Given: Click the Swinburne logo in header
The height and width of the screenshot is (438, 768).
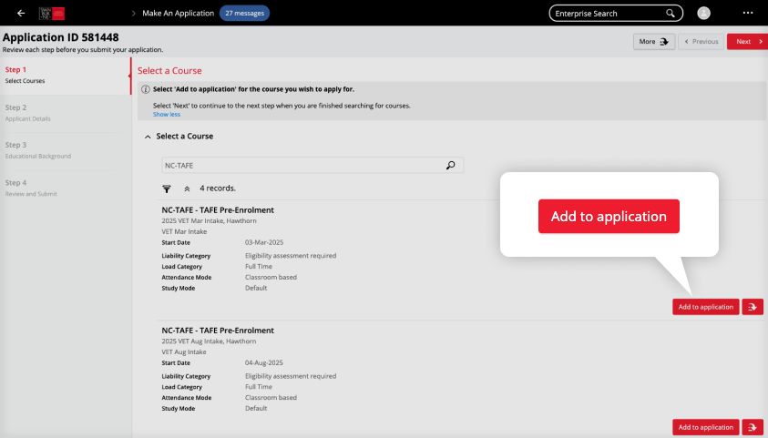Looking at the screenshot, I should (x=52, y=14).
